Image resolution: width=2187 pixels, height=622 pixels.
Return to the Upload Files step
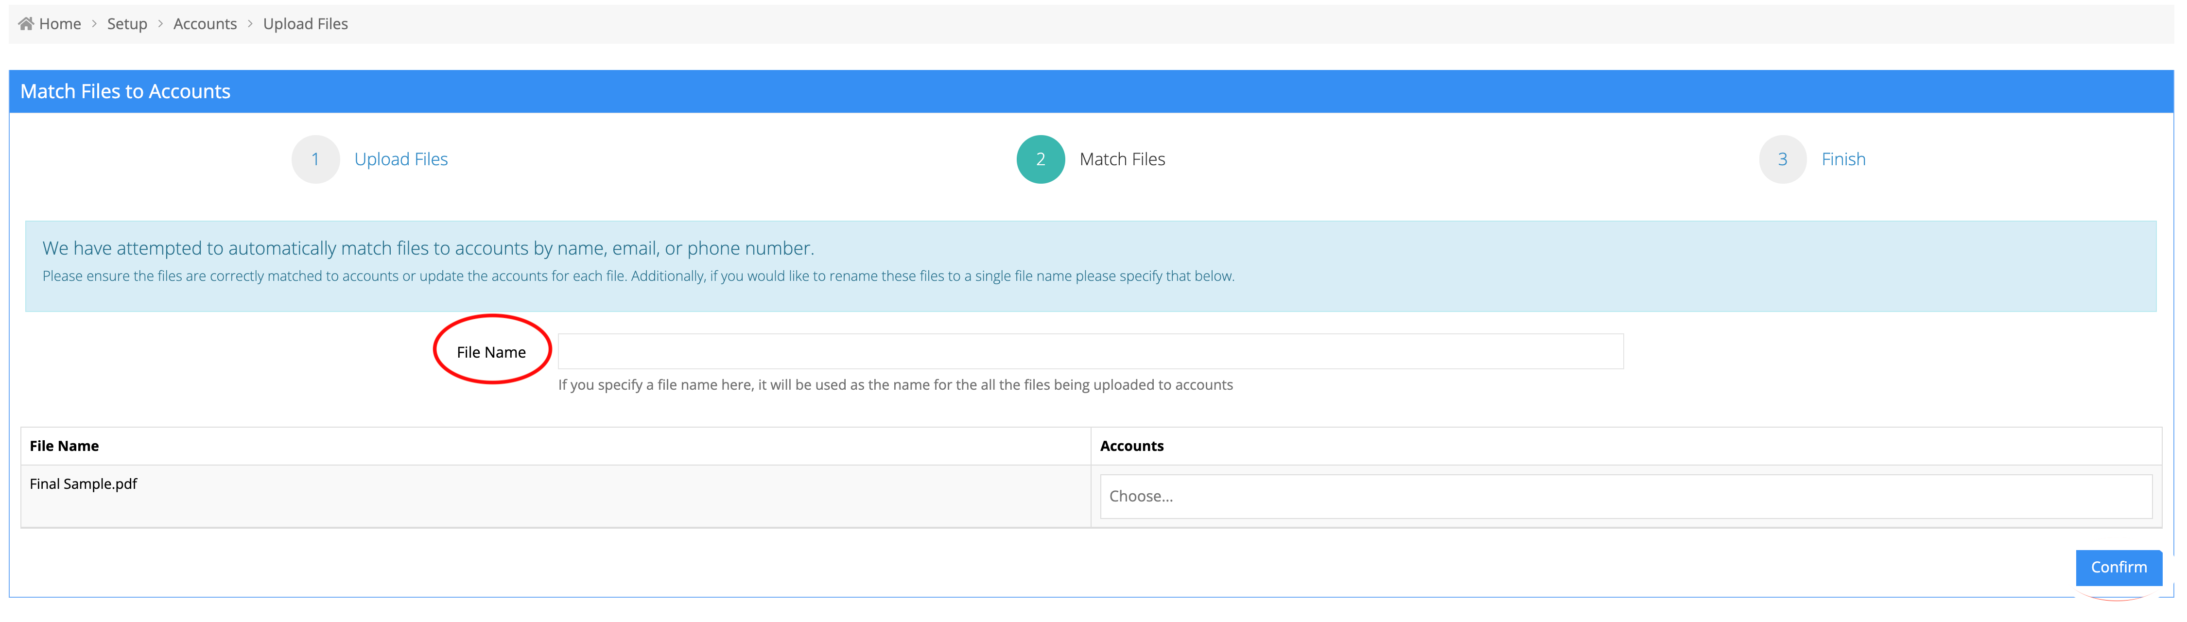(401, 159)
